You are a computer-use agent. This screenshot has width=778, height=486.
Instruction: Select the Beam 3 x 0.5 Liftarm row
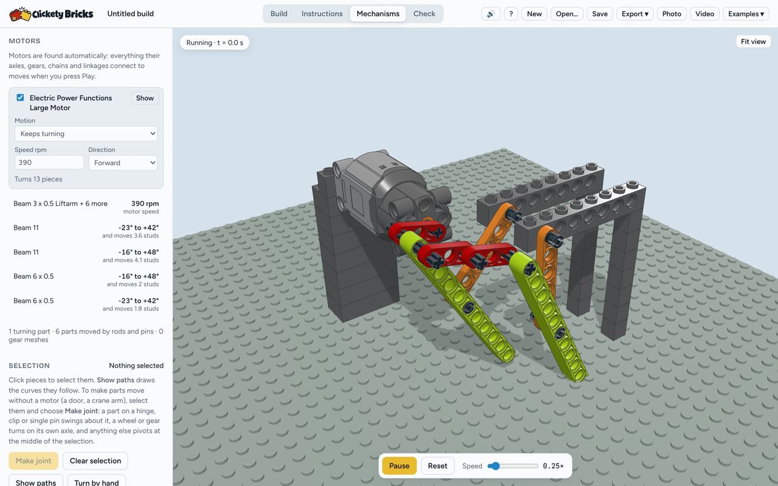pyautogui.click(x=86, y=207)
